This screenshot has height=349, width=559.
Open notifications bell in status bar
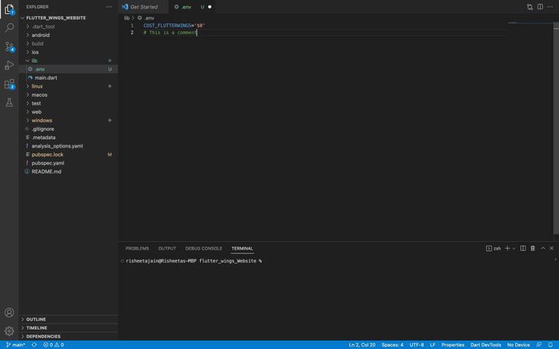(x=550, y=345)
